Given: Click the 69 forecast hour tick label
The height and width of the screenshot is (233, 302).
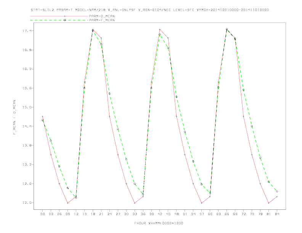Looking at the screenshot, I should click(x=235, y=214).
